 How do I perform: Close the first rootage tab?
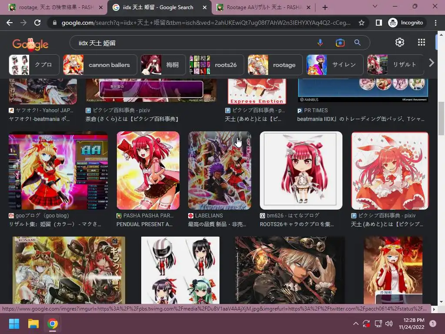100,7
